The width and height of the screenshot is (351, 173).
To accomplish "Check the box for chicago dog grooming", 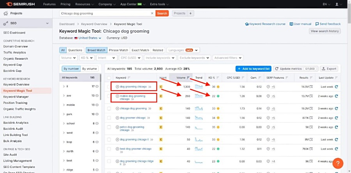I will pos(109,109).
